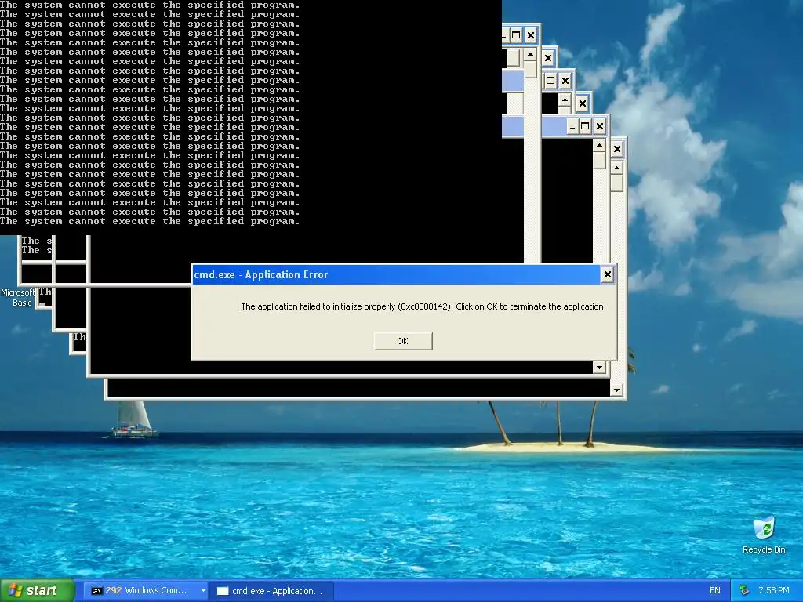Screen dimensions: 803x602
Task: Click the 0xc0000142 error message text
Action: pos(423,306)
